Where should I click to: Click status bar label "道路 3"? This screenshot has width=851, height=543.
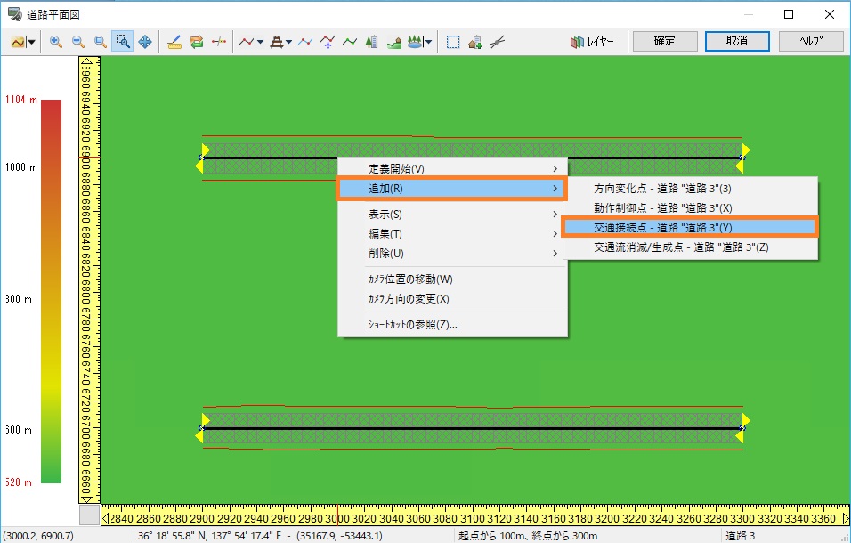coord(741,536)
